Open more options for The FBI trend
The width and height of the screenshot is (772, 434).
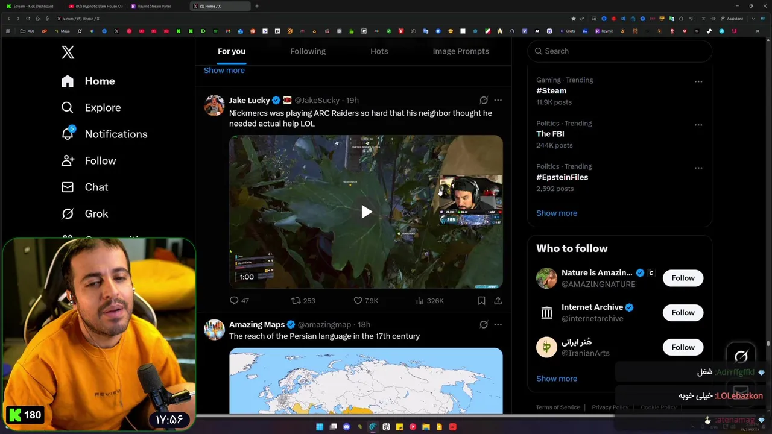698,125
